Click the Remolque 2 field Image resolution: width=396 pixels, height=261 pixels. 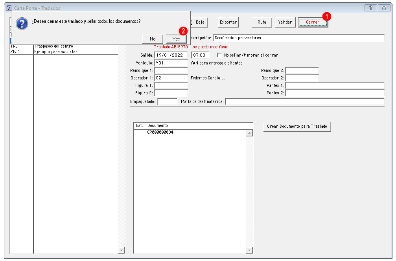point(302,70)
